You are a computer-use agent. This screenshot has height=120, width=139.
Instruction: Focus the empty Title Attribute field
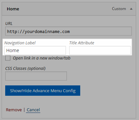click(x=100, y=50)
